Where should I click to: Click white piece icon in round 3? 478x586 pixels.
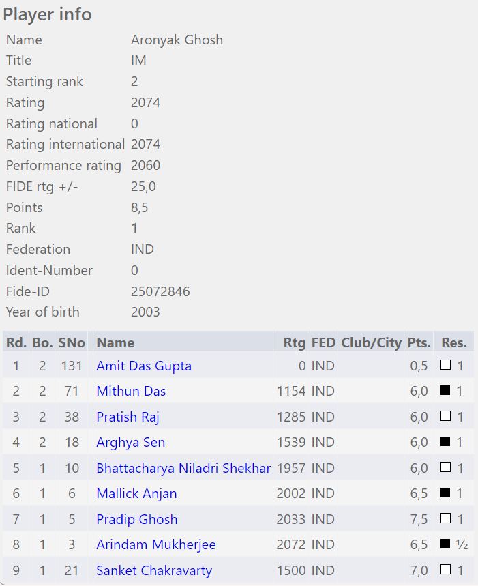(446, 417)
